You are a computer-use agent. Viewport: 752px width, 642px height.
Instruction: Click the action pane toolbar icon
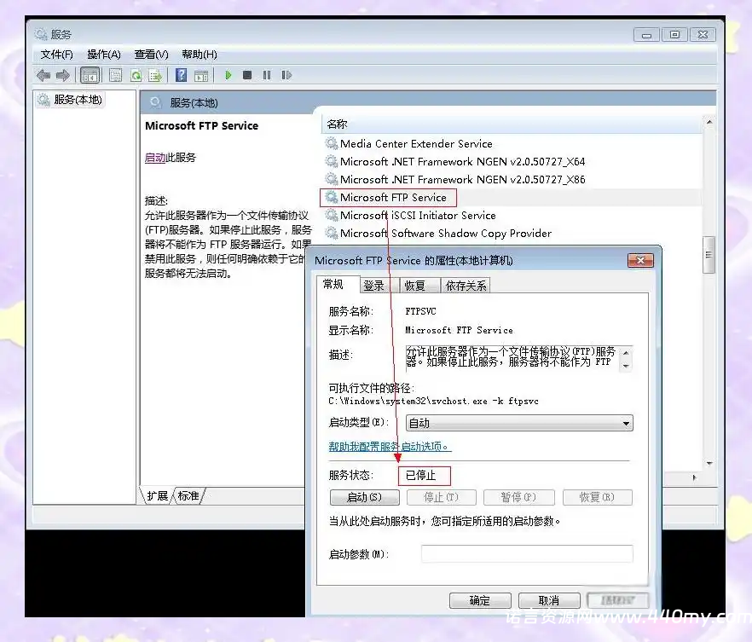201,75
